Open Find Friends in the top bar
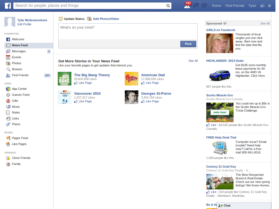The width and height of the screenshot is (279, 209). click(x=235, y=6)
